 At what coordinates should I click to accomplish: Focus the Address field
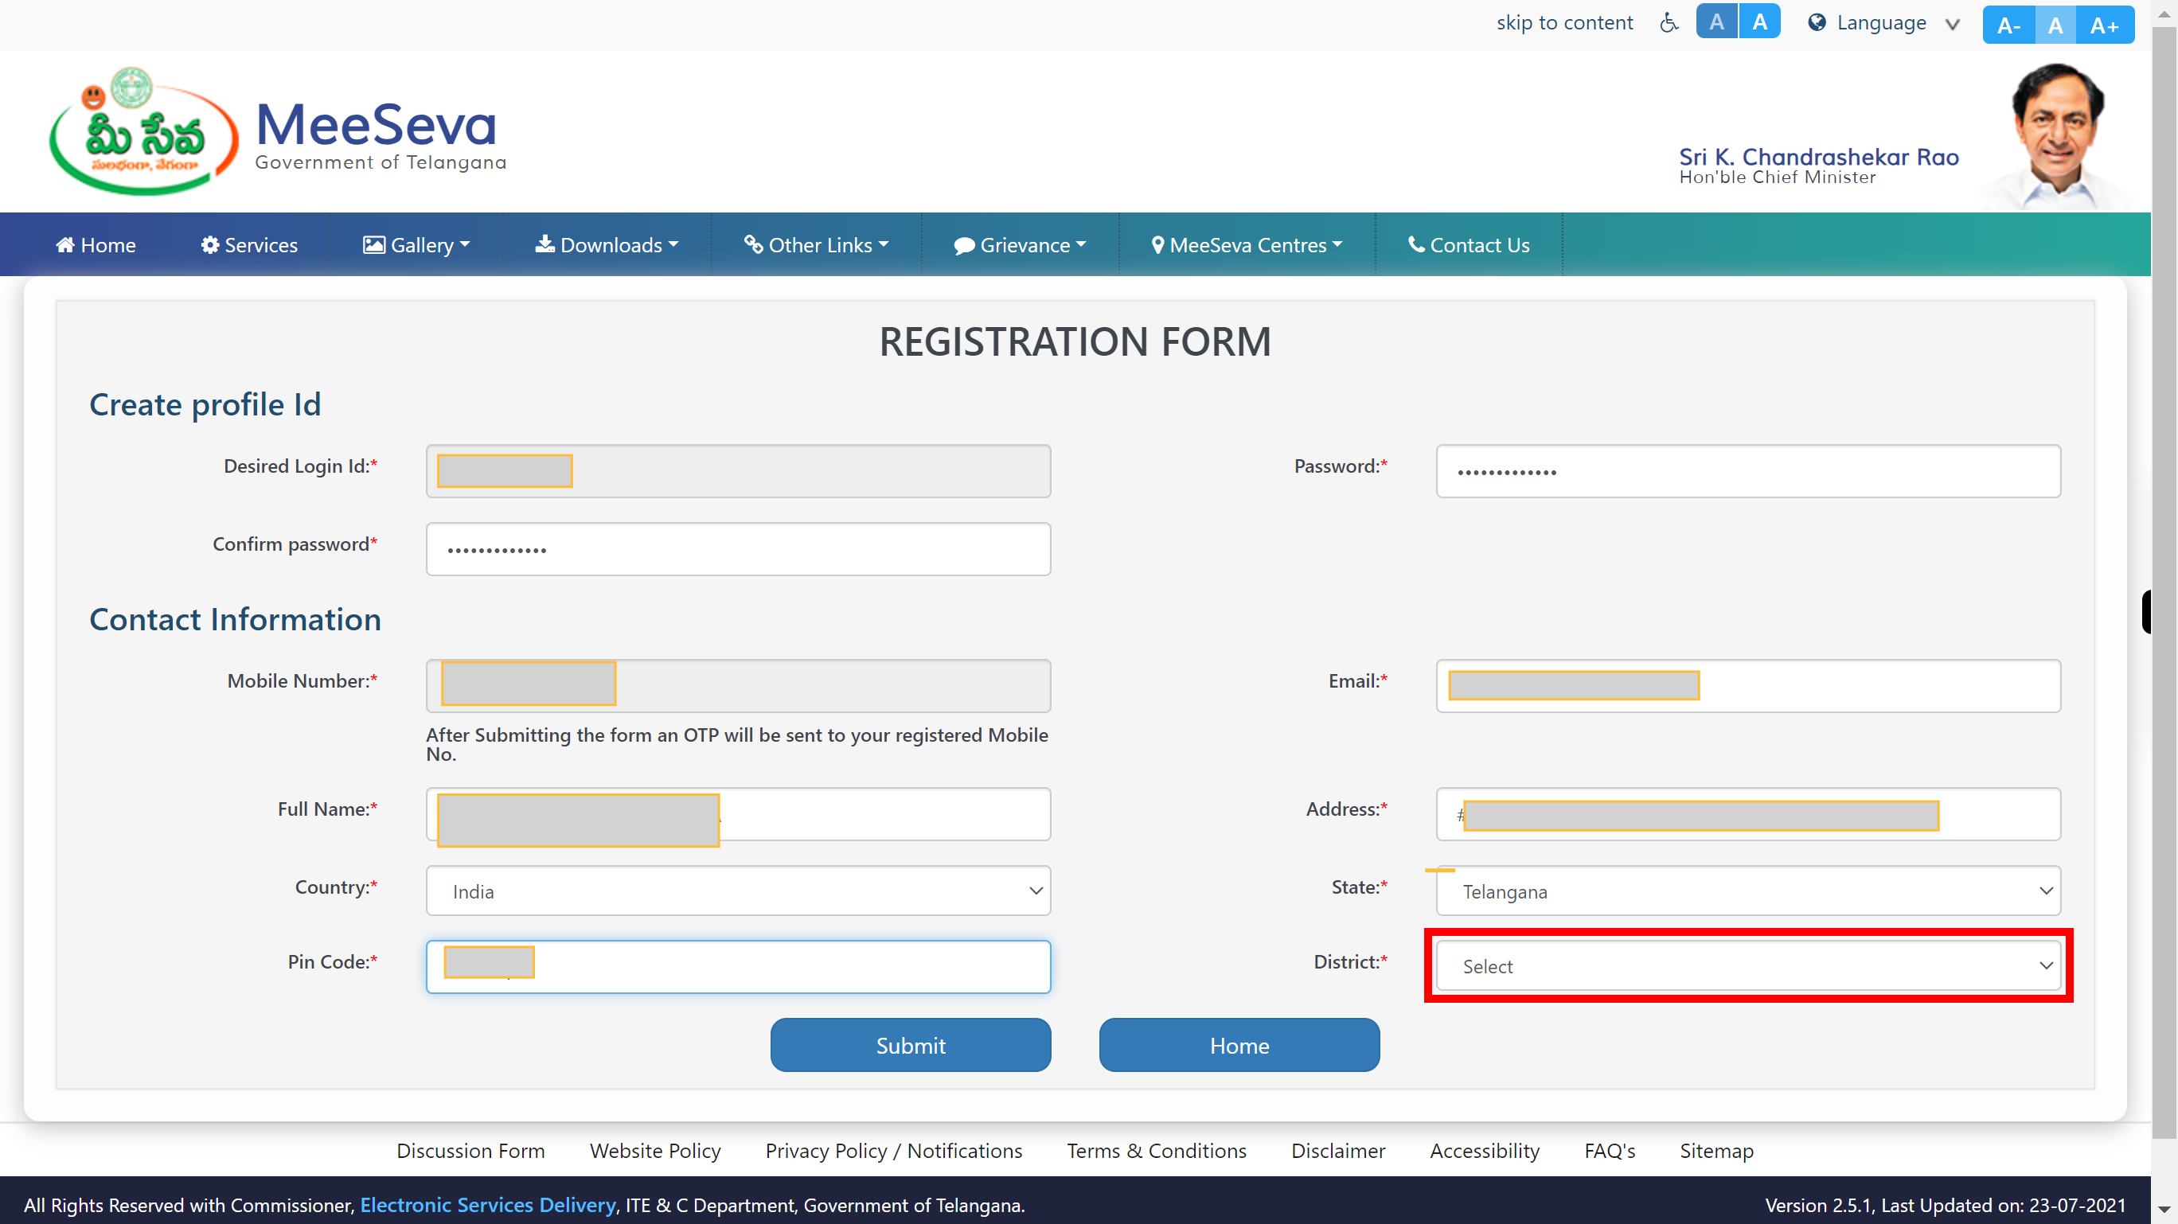pyautogui.click(x=1747, y=814)
